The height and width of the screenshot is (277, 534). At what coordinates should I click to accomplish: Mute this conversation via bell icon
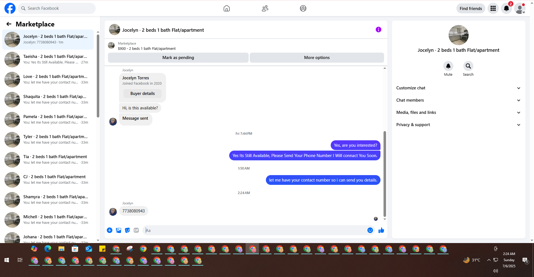click(448, 66)
